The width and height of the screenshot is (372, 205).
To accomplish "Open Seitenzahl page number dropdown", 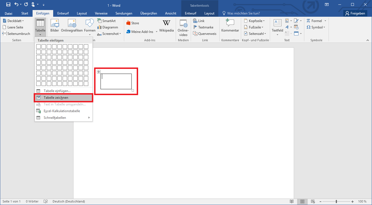I will tap(255, 34).
